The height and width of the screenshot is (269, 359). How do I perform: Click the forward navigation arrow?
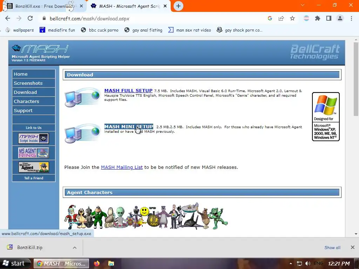coord(19,19)
